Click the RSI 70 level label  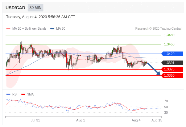[166, 101]
